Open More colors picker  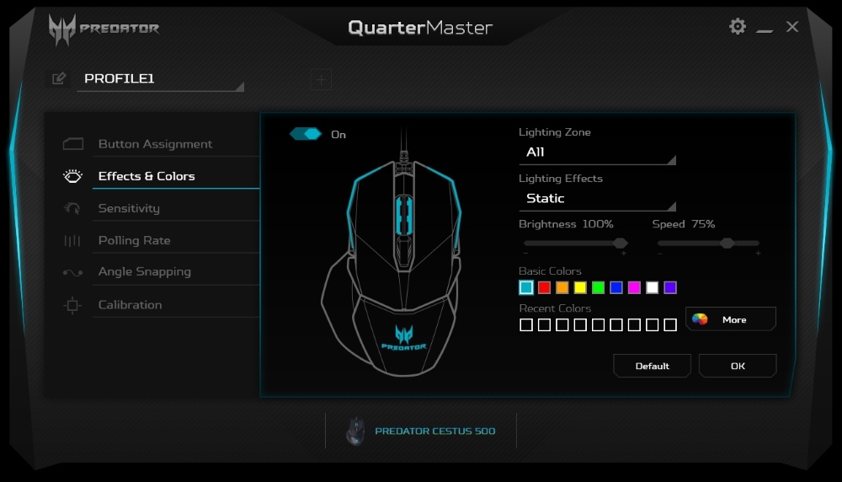pos(730,319)
